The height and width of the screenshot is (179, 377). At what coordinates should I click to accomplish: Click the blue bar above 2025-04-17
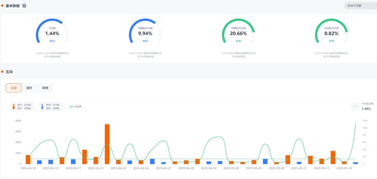click(73, 161)
